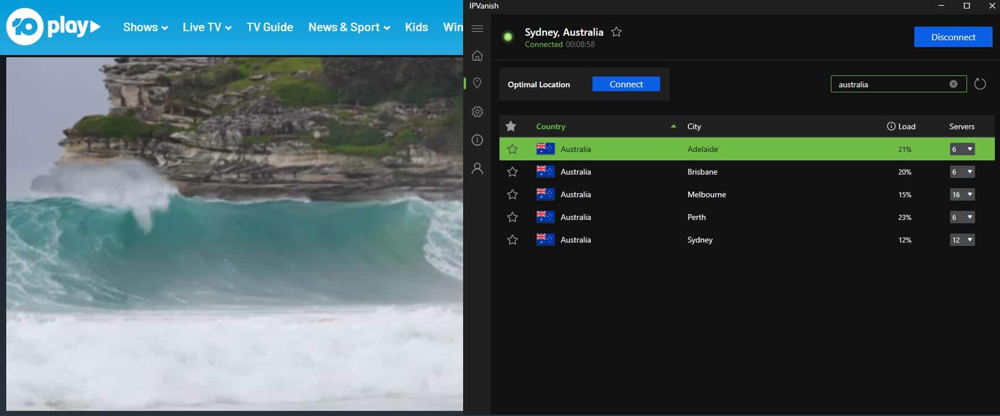Sort the list by Country column
Image resolution: width=1000 pixels, height=416 pixels.
pyautogui.click(x=551, y=126)
